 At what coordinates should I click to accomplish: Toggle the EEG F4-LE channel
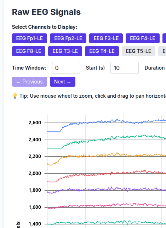[x=143, y=38]
